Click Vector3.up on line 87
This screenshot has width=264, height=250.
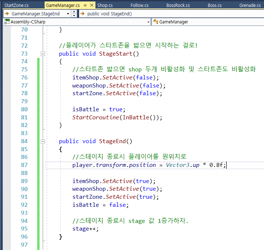click(183, 165)
